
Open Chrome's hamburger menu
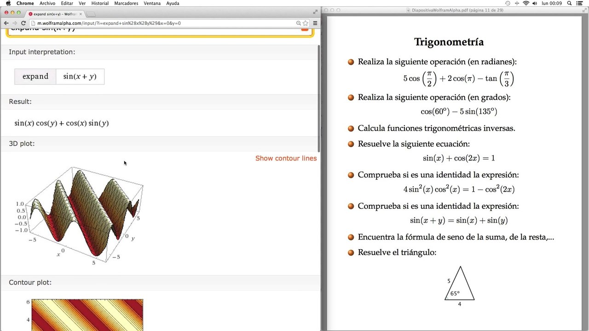[315, 23]
